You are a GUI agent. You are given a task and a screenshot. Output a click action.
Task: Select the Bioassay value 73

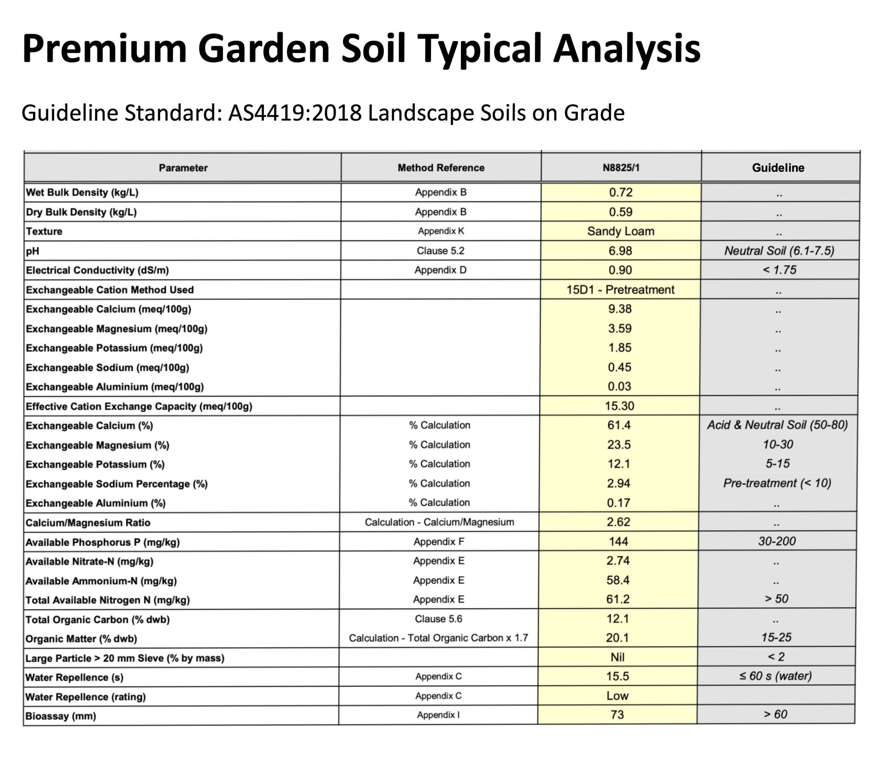[618, 714]
